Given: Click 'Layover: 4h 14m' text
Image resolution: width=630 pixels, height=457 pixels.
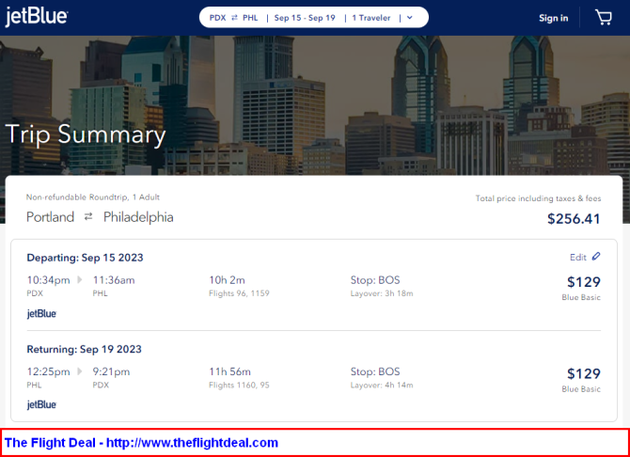Looking at the screenshot, I should click(382, 385).
